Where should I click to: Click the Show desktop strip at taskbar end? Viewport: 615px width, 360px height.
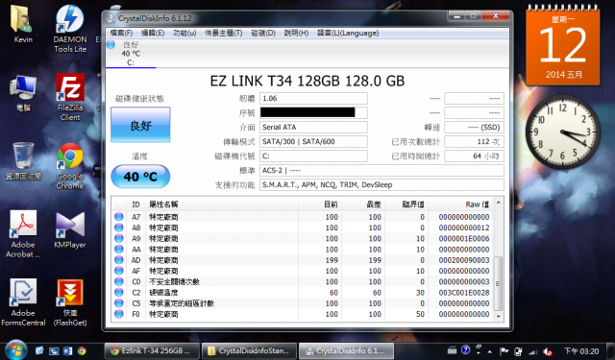(611, 351)
